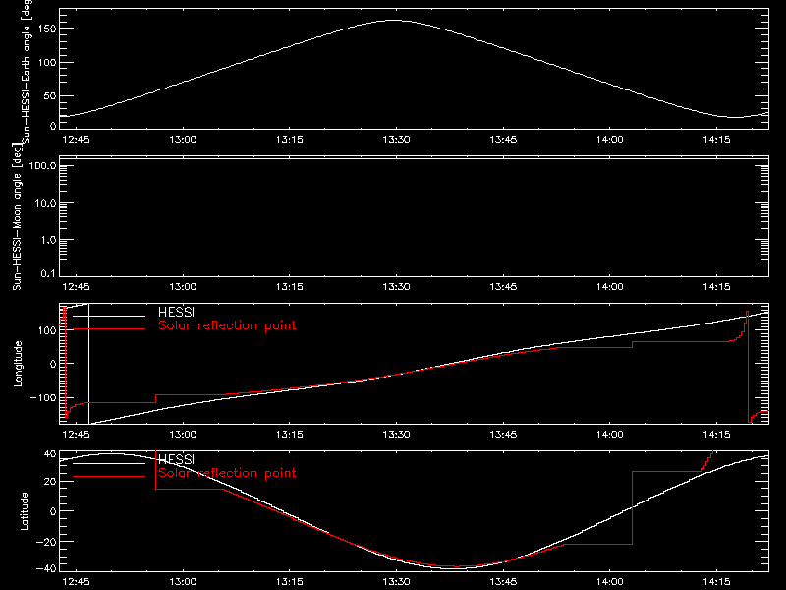Click white HESSI legend line in Longitude plot
The width and height of the screenshot is (786, 590).
pyautogui.click(x=109, y=316)
